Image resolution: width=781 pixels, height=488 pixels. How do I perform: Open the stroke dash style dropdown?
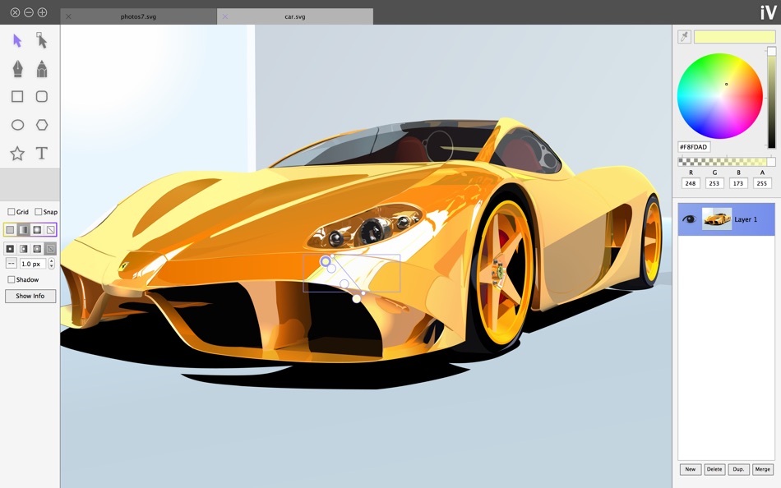coord(11,264)
